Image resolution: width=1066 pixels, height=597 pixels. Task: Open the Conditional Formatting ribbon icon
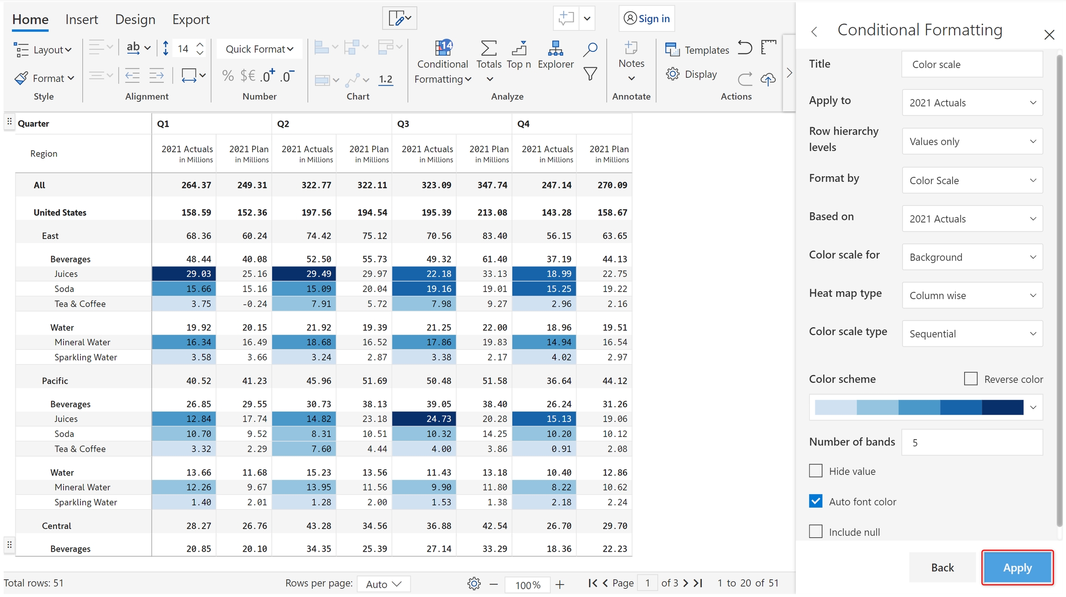pos(442,48)
